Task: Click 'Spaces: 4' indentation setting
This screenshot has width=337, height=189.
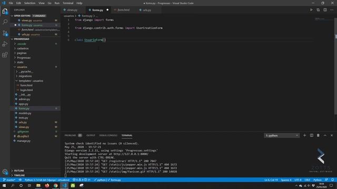Action: point(286,180)
